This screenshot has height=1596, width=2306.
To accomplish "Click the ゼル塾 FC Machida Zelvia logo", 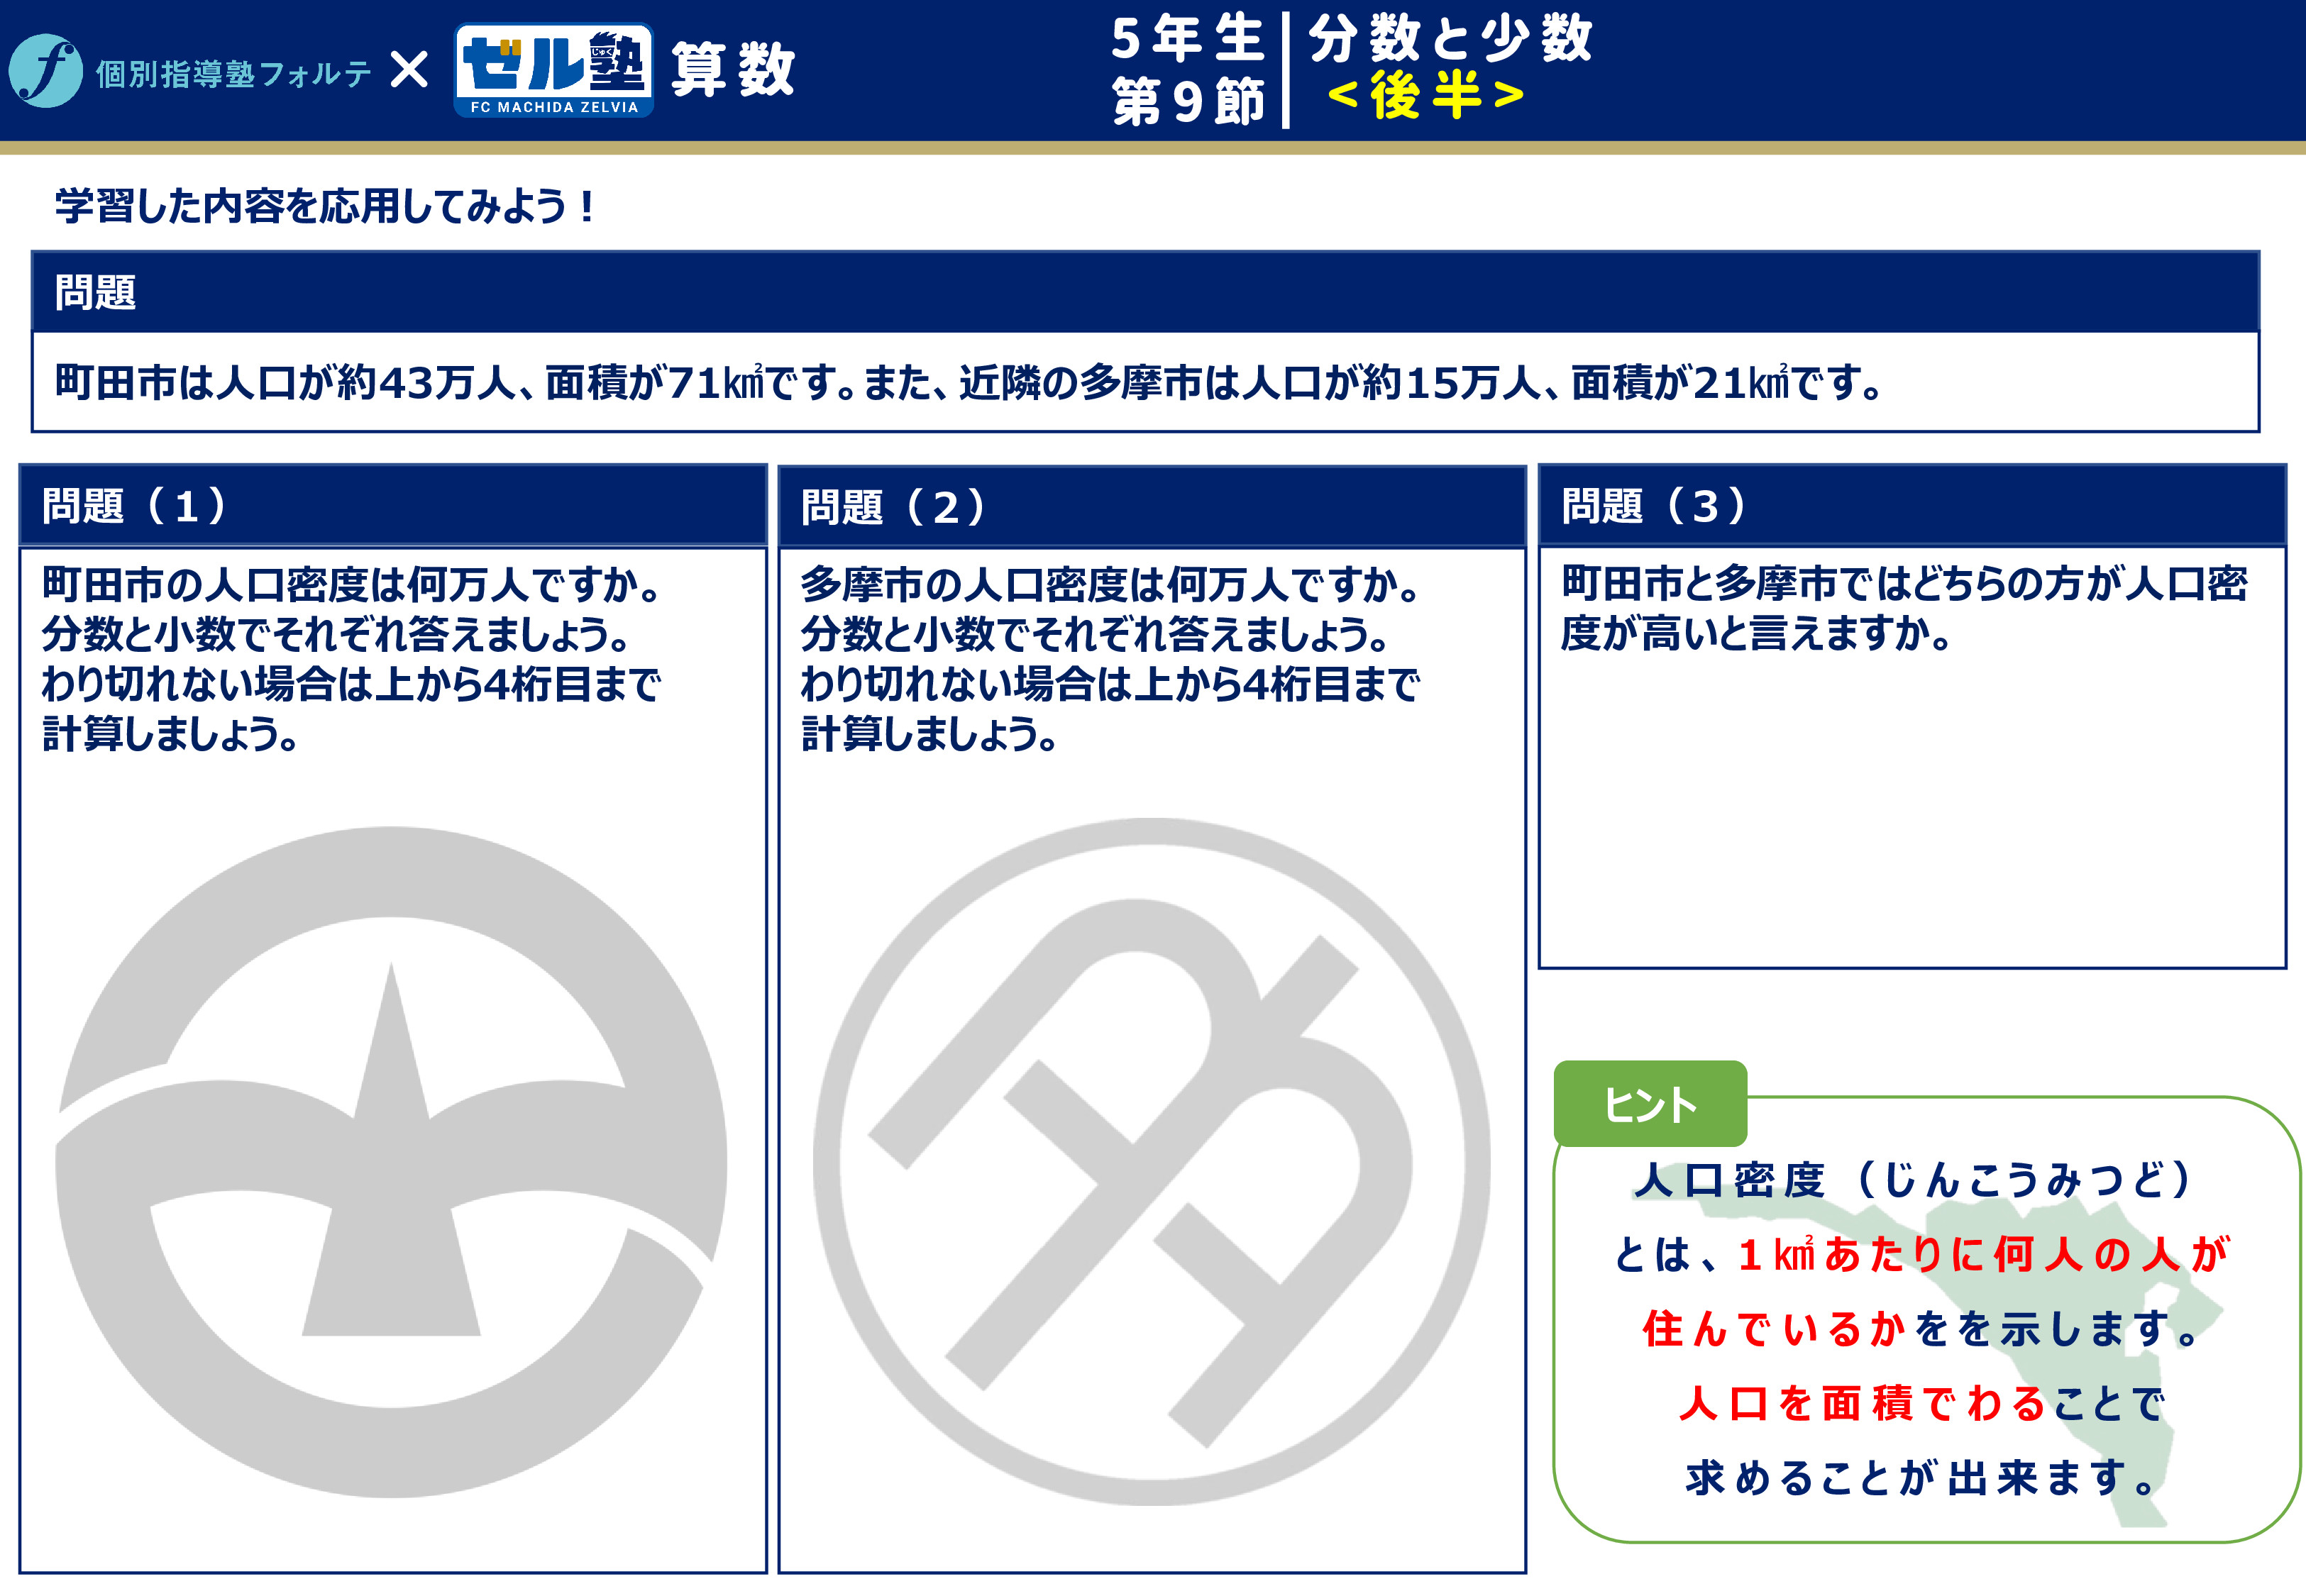I will click(553, 70).
